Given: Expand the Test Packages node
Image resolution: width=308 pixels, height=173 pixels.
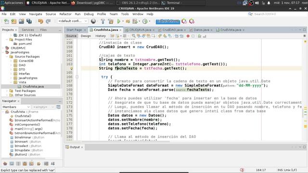Looking at the screenshot, I should [7, 91].
